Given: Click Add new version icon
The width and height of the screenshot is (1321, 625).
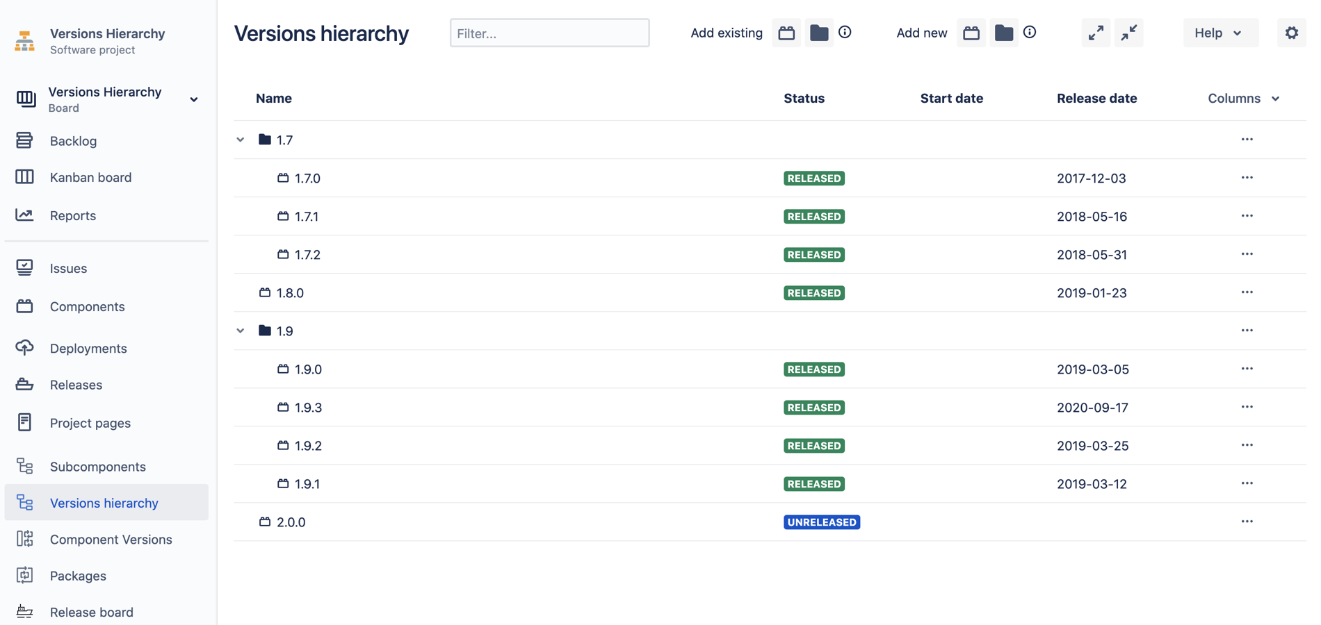Looking at the screenshot, I should click(x=971, y=33).
